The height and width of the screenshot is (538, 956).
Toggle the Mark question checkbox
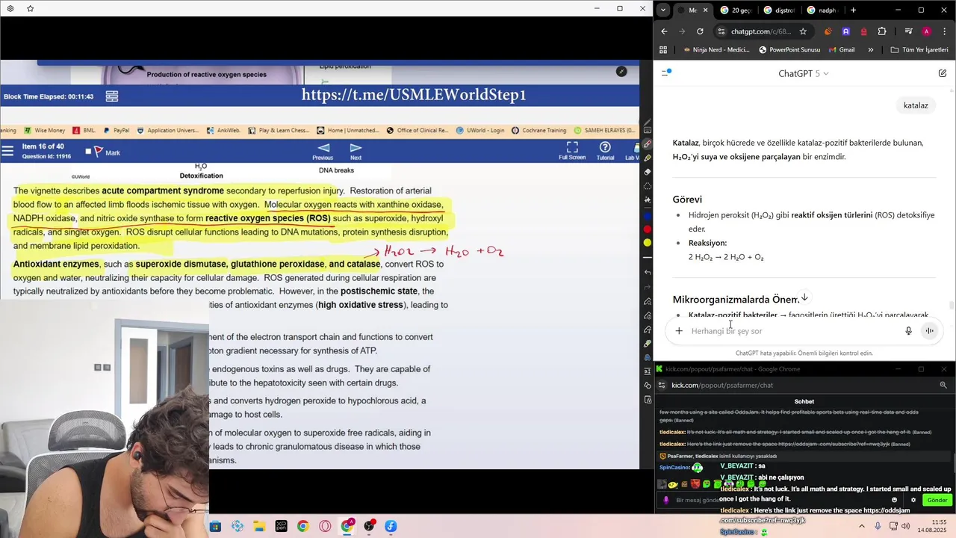tap(88, 152)
